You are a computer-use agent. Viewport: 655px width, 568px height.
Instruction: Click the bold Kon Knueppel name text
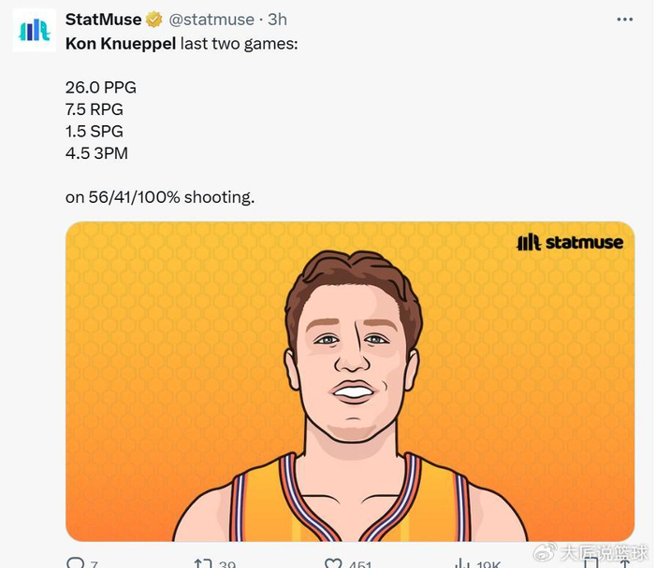coord(120,44)
